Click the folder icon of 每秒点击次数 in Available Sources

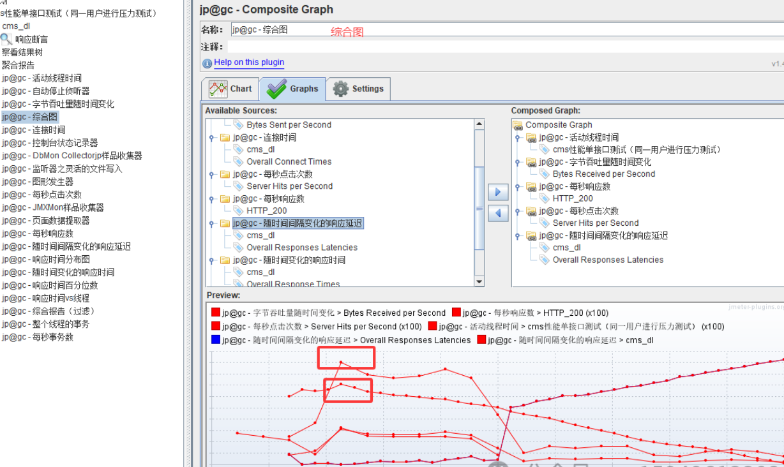pyautogui.click(x=225, y=174)
